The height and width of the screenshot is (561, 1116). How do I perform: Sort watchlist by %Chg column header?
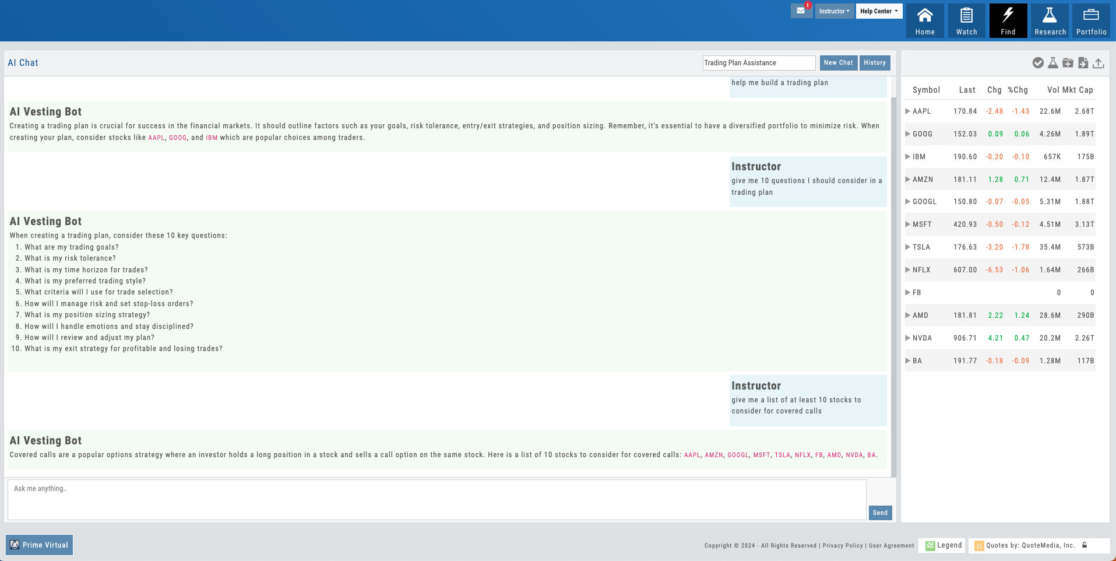point(1018,90)
